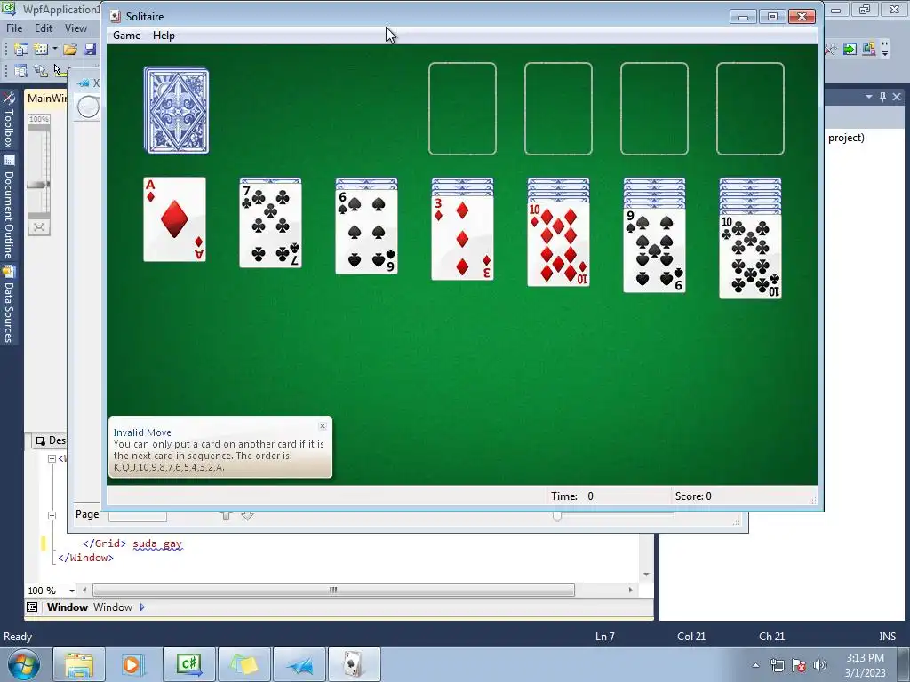
Task: Click the tools icon on right toolbar
Action: pyautogui.click(x=830, y=50)
